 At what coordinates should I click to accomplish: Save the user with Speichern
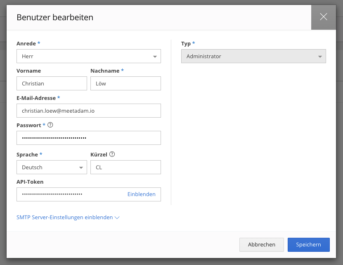[x=308, y=245]
